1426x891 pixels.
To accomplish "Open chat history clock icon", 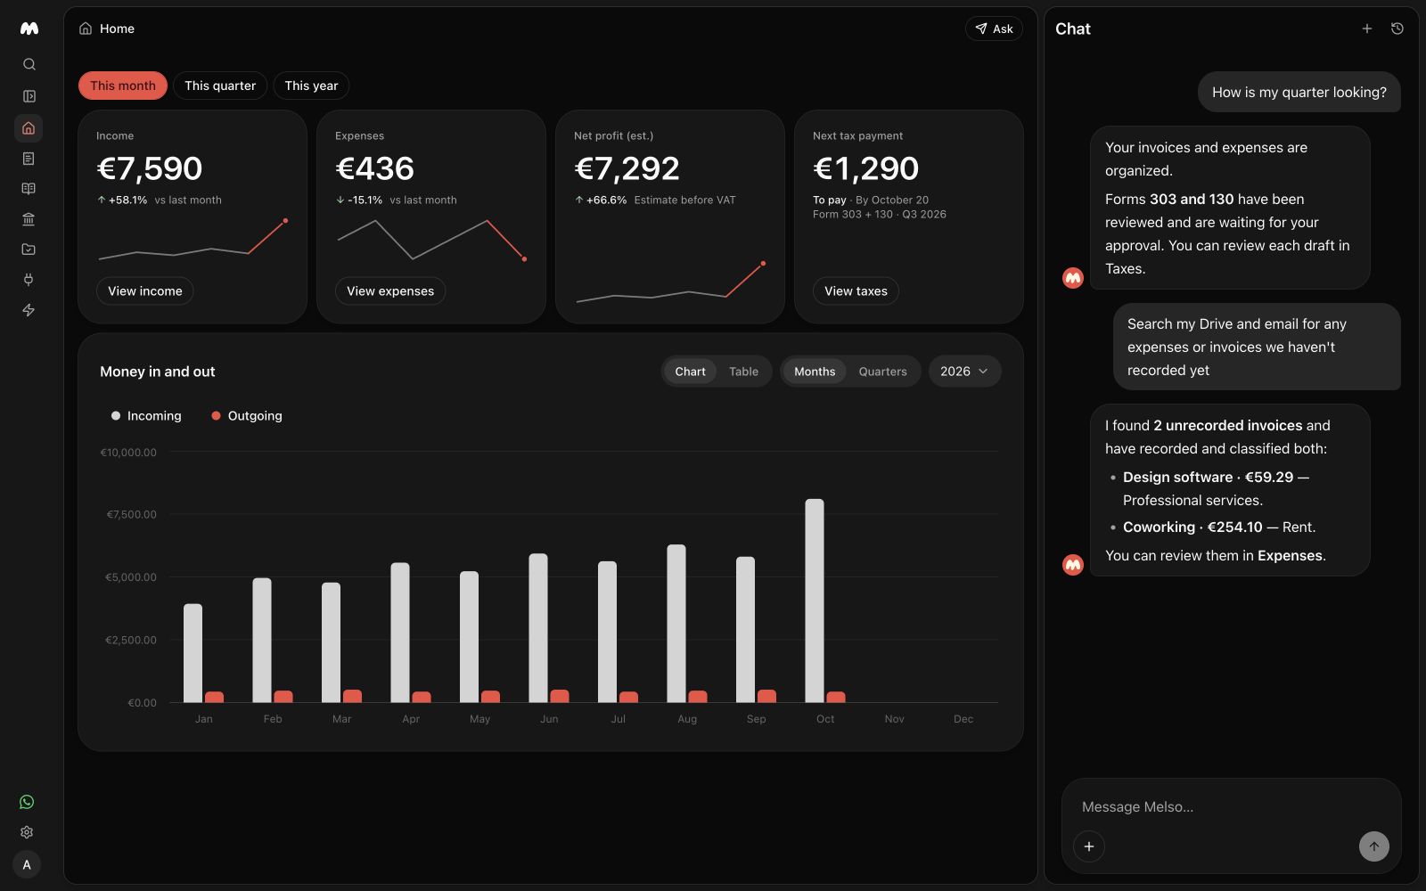I will click(1397, 29).
